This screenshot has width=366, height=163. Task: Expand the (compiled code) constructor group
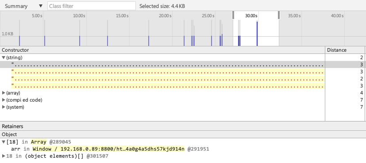coord(4,100)
